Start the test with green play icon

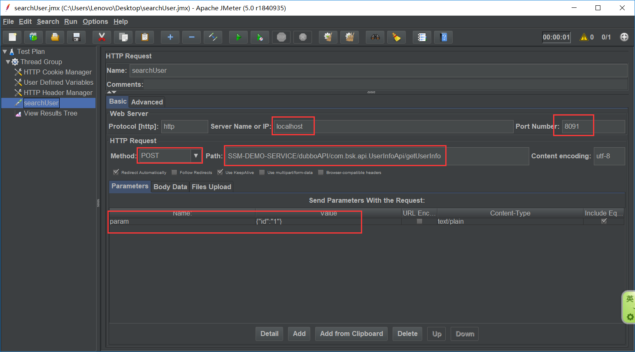tap(239, 37)
